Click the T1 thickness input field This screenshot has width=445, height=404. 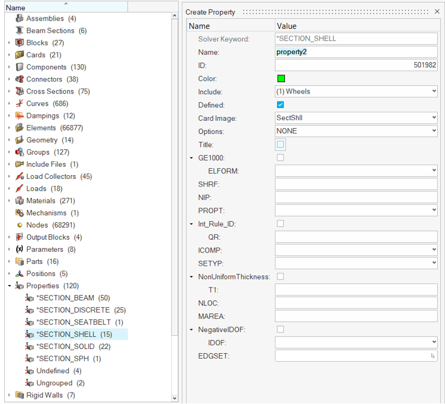point(356,290)
